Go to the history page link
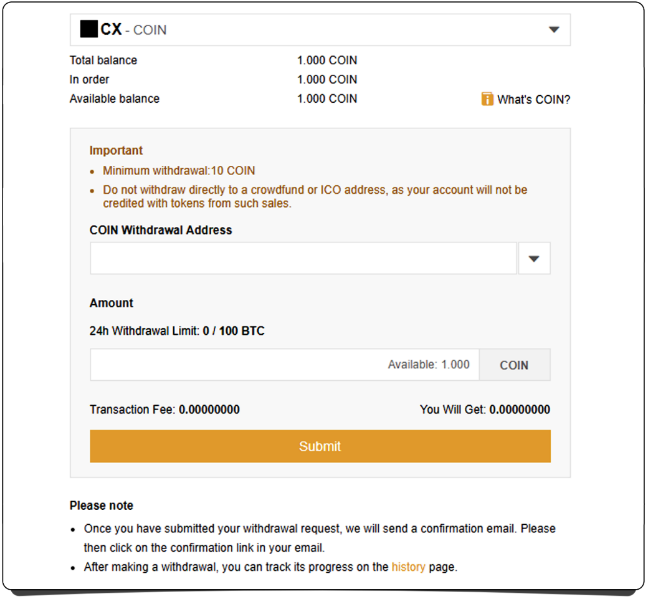The height and width of the screenshot is (599, 648). coord(408,567)
